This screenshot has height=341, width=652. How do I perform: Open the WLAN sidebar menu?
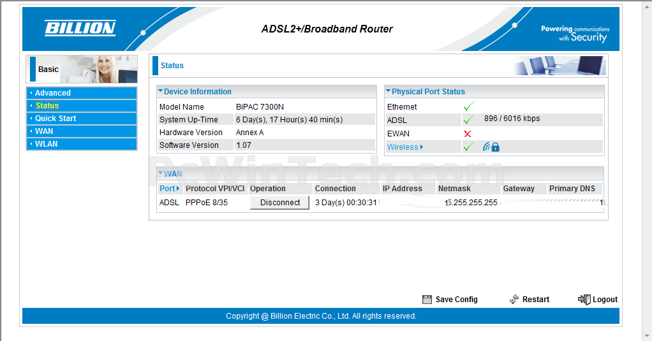tap(82, 144)
